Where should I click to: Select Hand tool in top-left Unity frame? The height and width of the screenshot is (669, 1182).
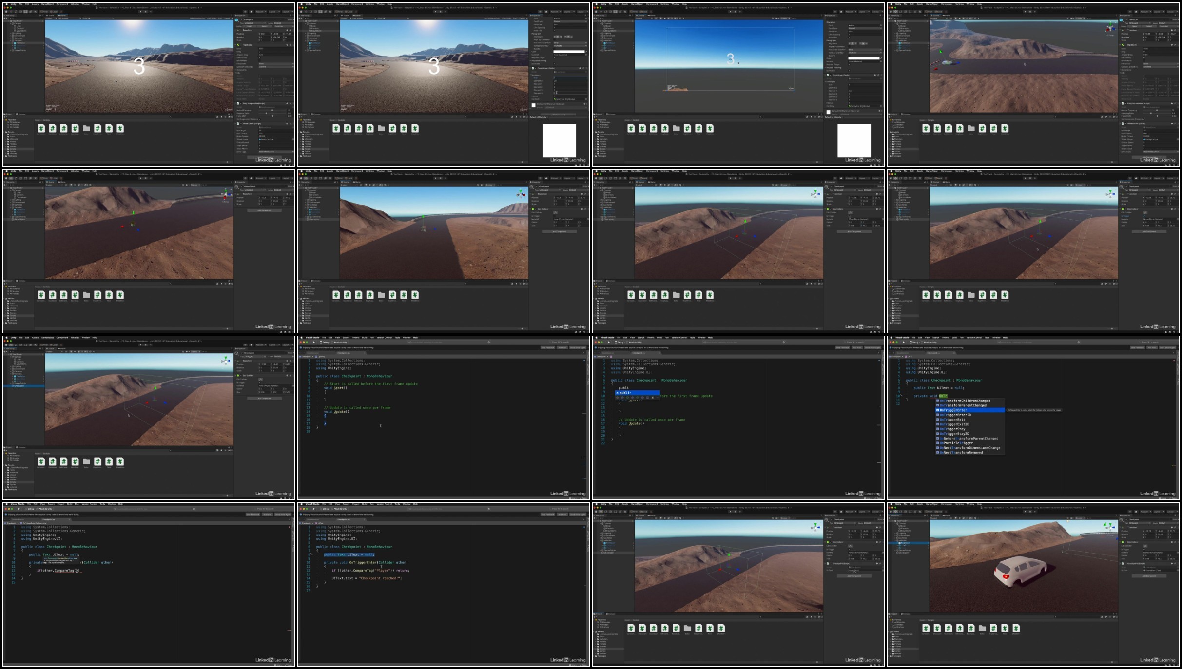pyautogui.click(x=6, y=12)
